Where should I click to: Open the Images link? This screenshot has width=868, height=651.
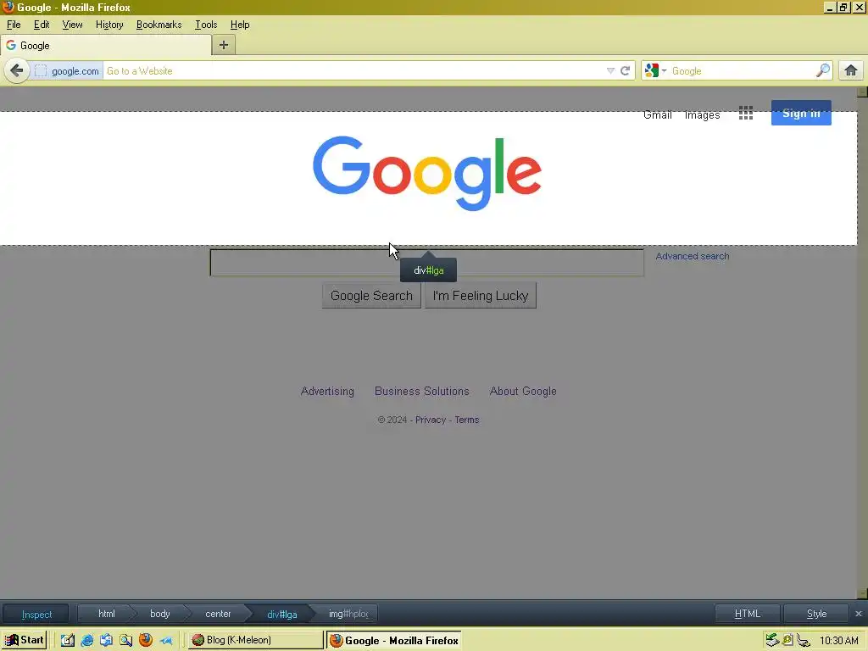(x=702, y=114)
